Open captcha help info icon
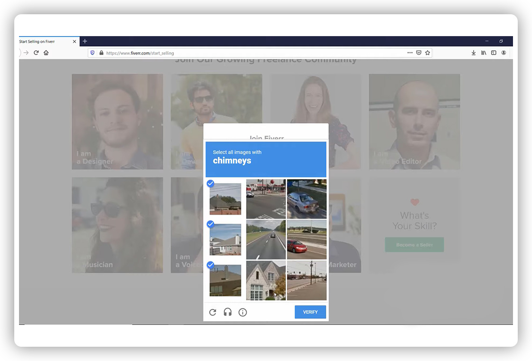This screenshot has height=361, width=532. tap(243, 312)
